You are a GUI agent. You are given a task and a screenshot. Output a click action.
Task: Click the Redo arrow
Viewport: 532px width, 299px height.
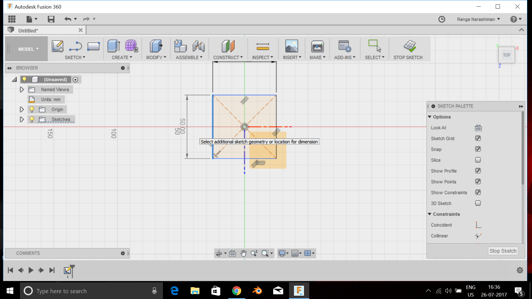click(86, 19)
